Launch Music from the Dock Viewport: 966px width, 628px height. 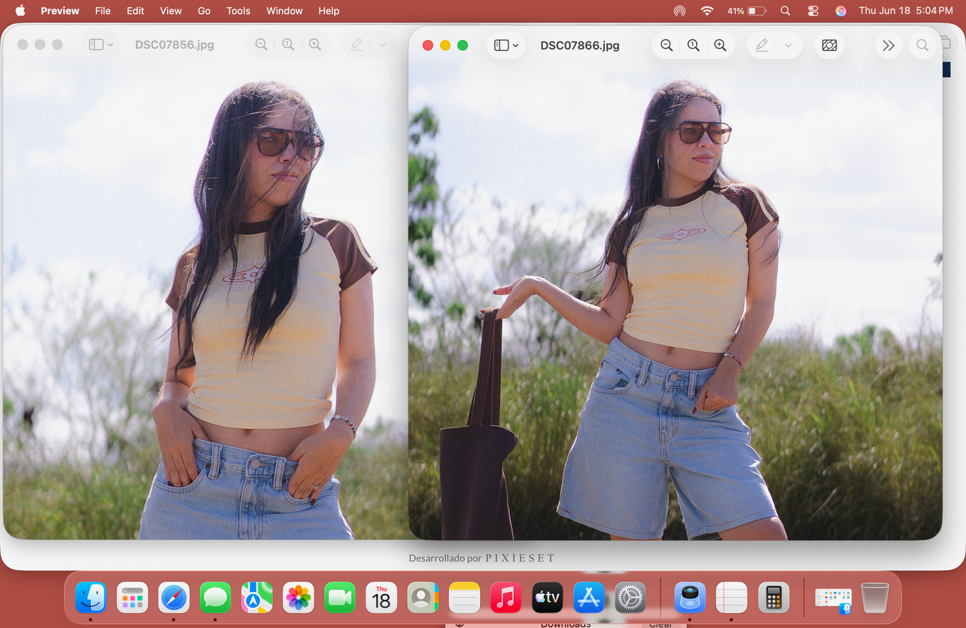point(505,597)
